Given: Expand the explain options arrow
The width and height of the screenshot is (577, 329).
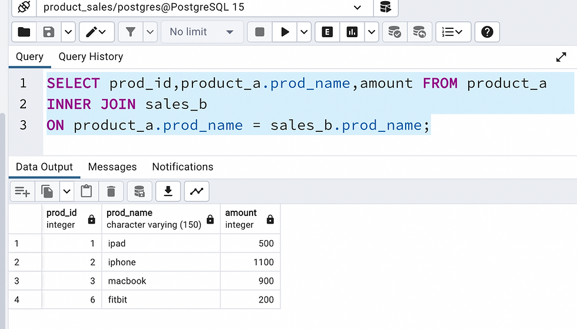Looking at the screenshot, I should tap(372, 32).
